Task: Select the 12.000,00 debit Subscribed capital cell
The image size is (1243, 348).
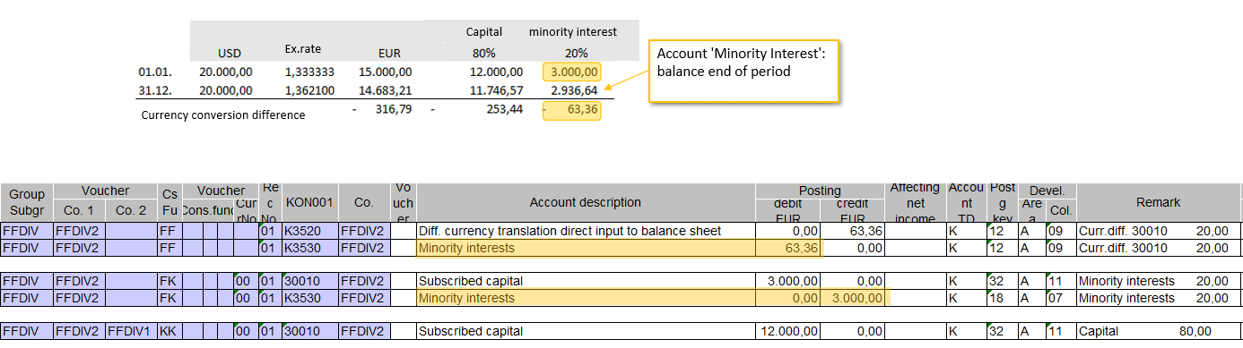Action: (x=788, y=331)
